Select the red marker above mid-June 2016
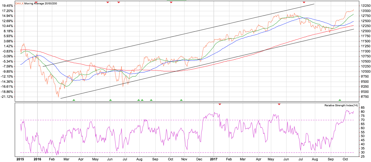Screen dimensions: 371x162 tap(119, 2)
